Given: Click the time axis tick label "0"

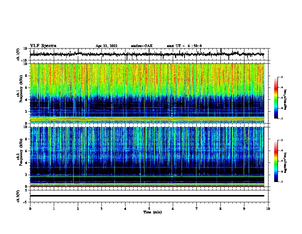Looking at the screenshot, I should pos(30,209).
